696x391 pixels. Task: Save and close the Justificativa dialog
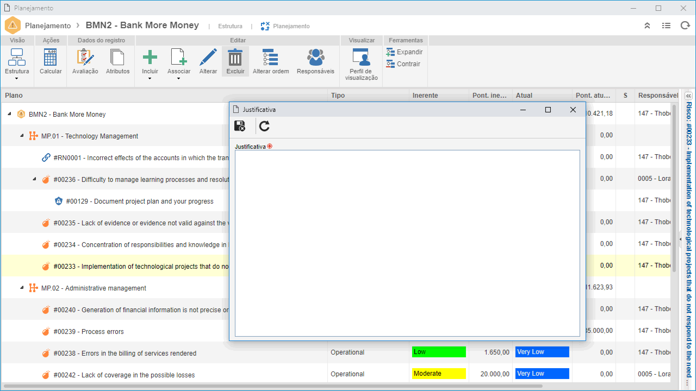pyautogui.click(x=240, y=126)
